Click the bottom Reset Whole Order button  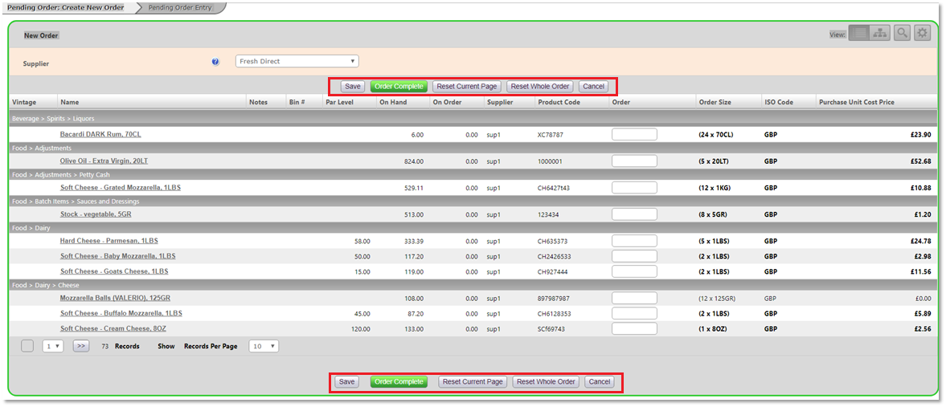tap(546, 382)
